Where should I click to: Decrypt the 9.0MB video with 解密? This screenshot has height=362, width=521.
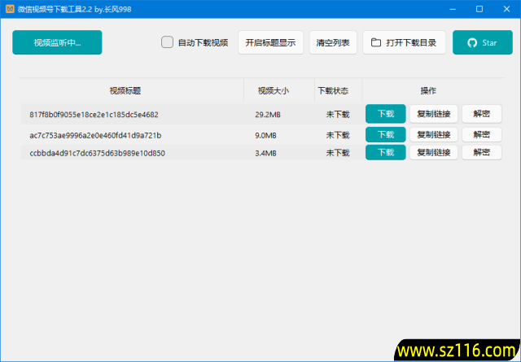(x=482, y=134)
